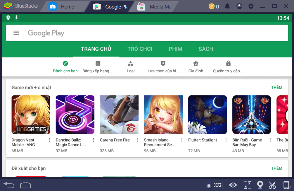Open the Gia đình star icon
This screenshot has height=191, width=294.
196,63
